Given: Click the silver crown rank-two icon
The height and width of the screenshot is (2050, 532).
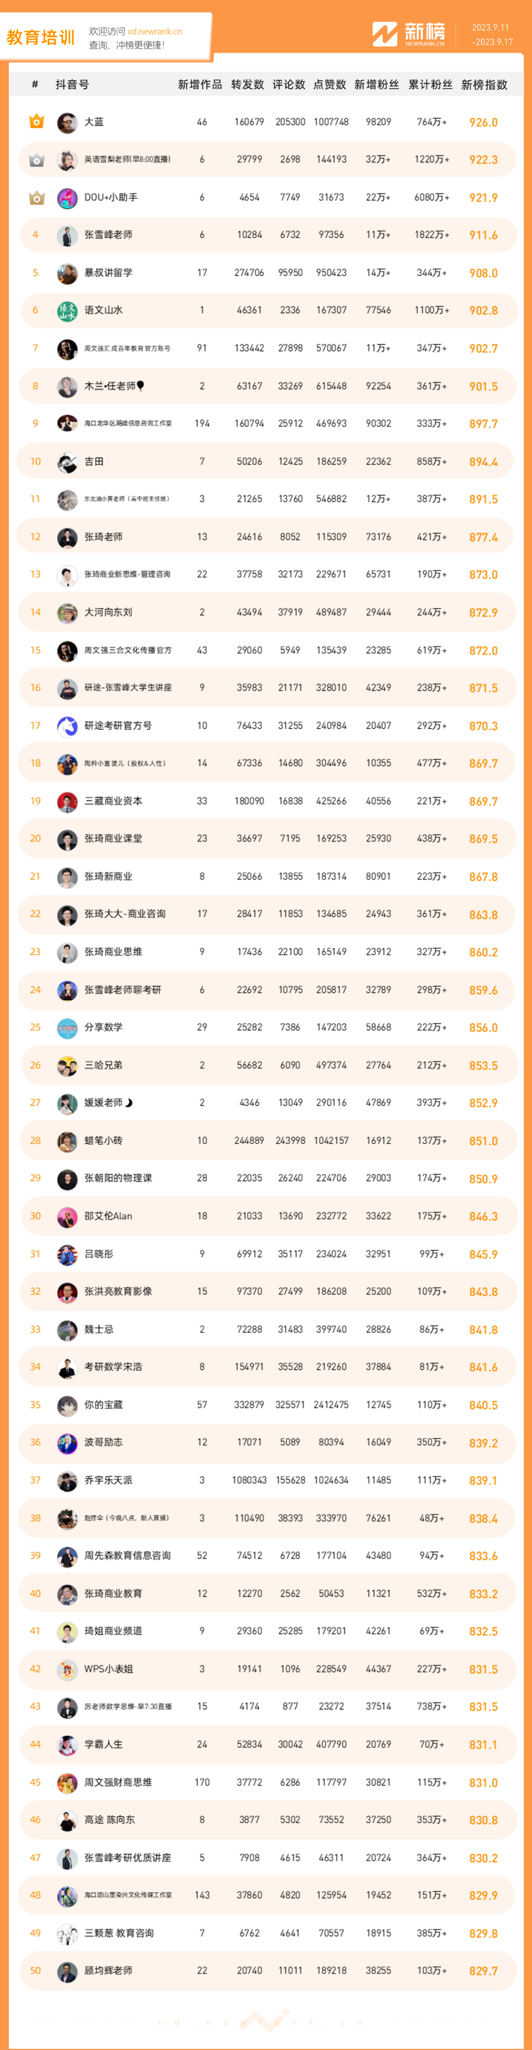Looking at the screenshot, I should 36,160.
